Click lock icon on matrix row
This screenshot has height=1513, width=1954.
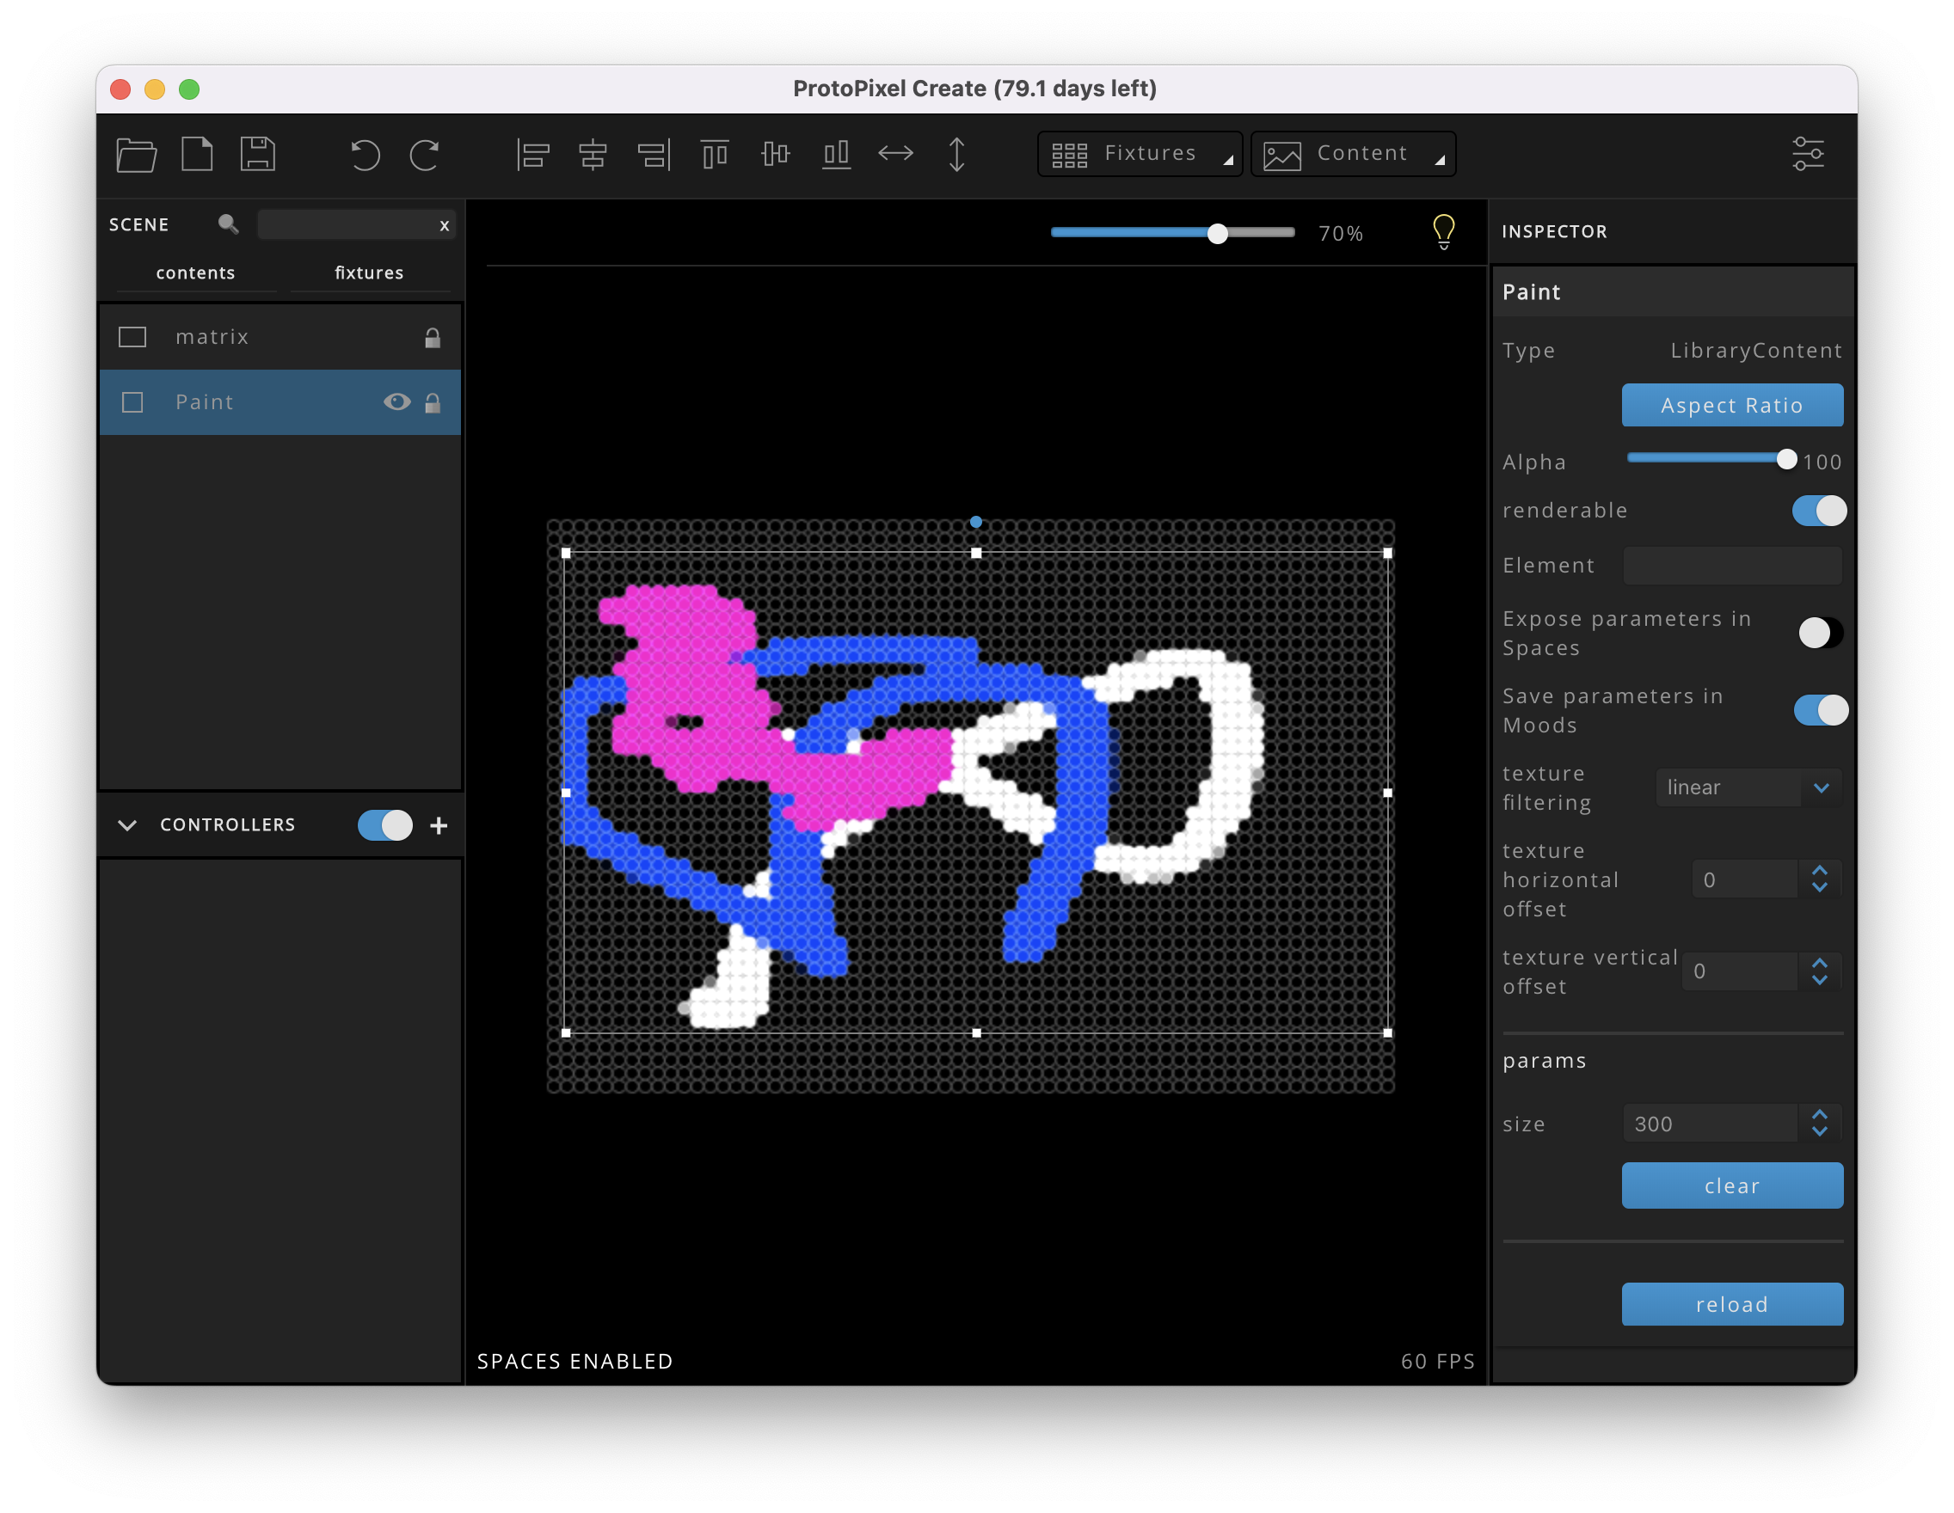click(432, 337)
